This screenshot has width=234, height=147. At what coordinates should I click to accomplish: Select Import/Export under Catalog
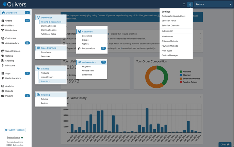click(47, 77)
